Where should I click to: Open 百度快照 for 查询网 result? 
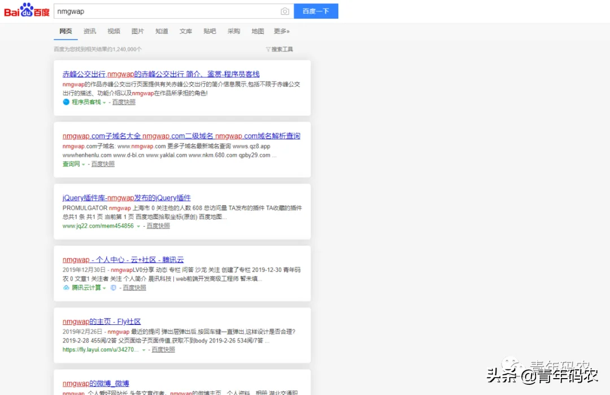(x=103, y=164)
